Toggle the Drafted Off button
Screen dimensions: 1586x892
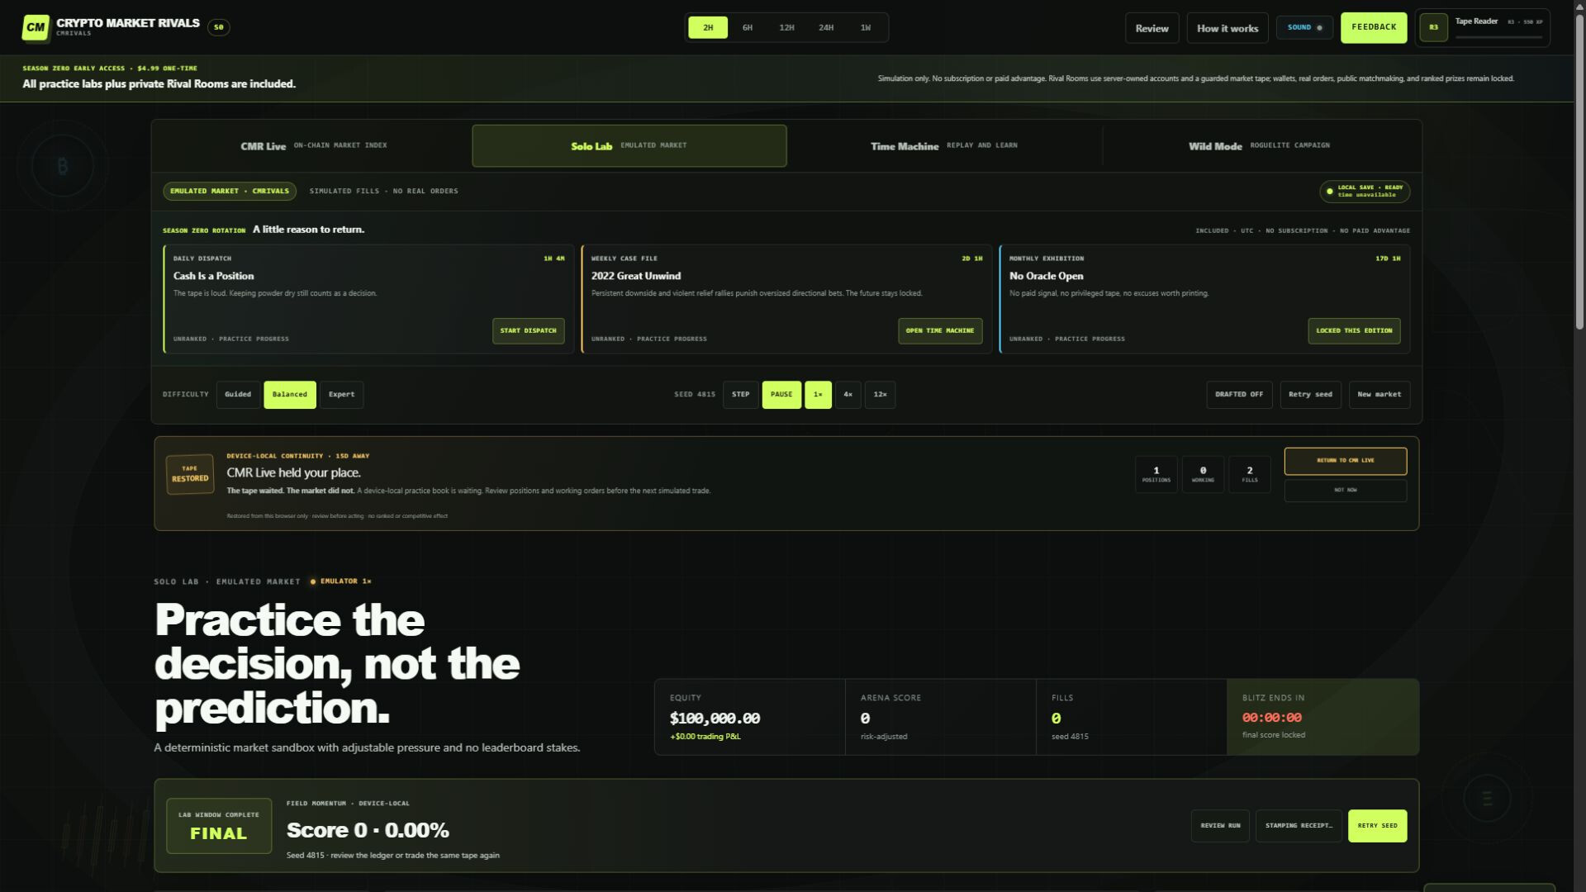point(1239,394)
